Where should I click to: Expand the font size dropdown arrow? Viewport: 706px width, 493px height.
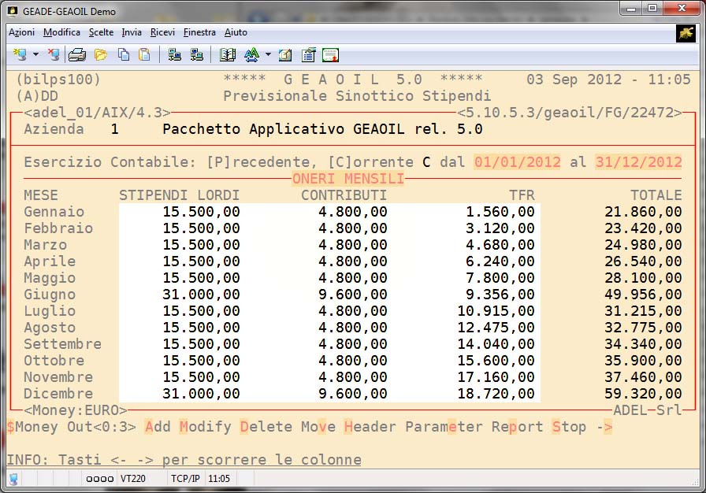(x=268, y=55)
